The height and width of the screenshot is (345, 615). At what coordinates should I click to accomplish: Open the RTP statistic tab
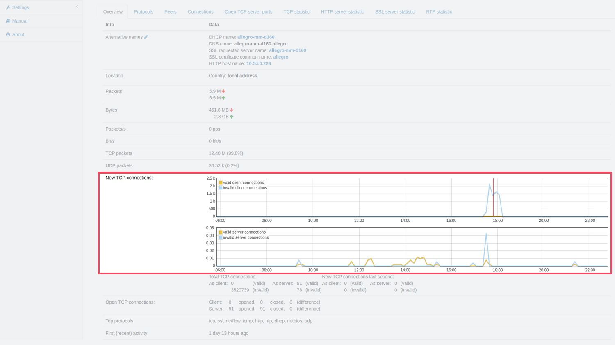click(439, 12)
